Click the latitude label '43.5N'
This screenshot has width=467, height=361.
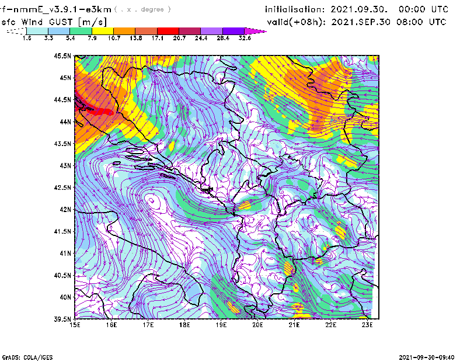tap(62, 143)
